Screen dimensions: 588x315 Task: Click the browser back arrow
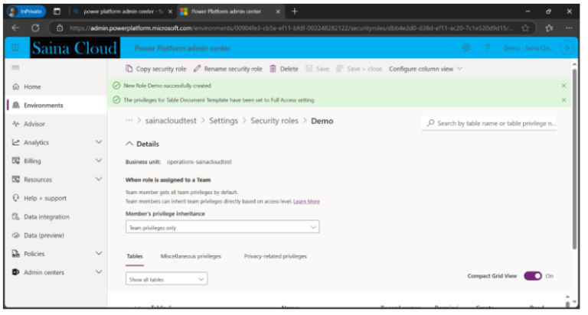point(15,28)
